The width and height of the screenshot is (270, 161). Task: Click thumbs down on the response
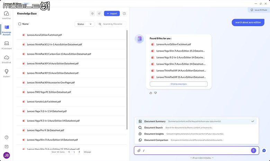click(155, 93)
